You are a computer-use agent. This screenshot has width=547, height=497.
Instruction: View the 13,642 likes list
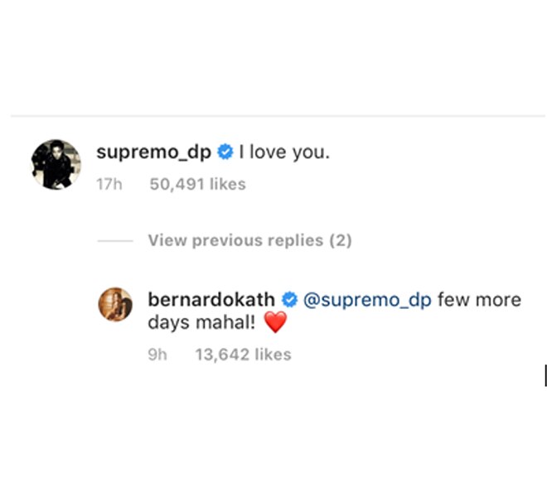point(243,355)
